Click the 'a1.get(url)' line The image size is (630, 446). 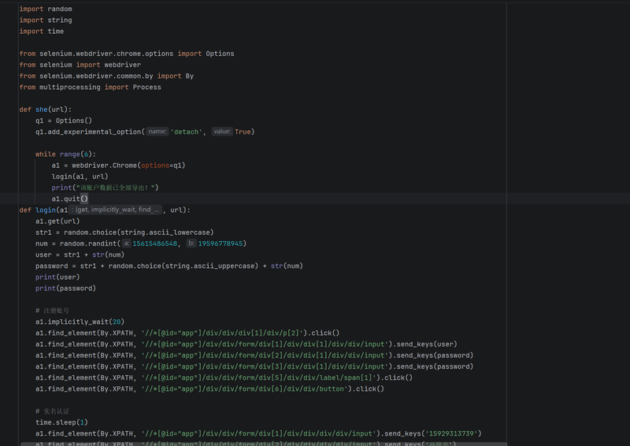click(57, 221)
